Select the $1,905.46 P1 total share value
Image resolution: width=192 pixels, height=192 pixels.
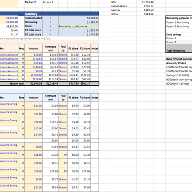coord(79,30)
